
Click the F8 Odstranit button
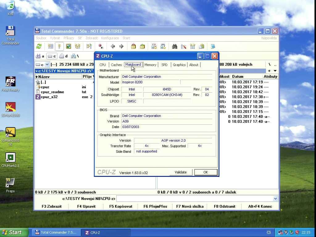225,206
